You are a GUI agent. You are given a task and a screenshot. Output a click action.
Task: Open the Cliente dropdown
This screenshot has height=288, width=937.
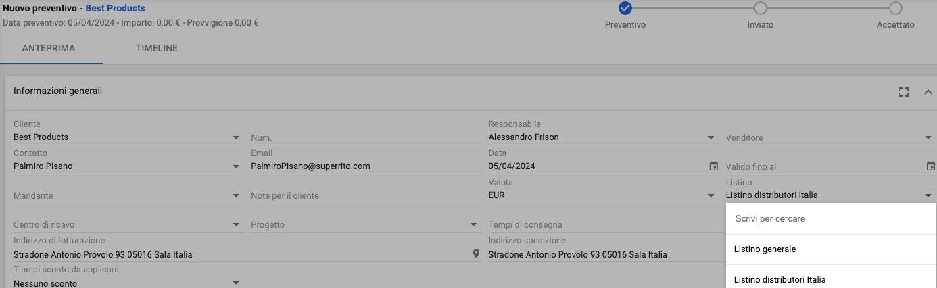[236, 137]
